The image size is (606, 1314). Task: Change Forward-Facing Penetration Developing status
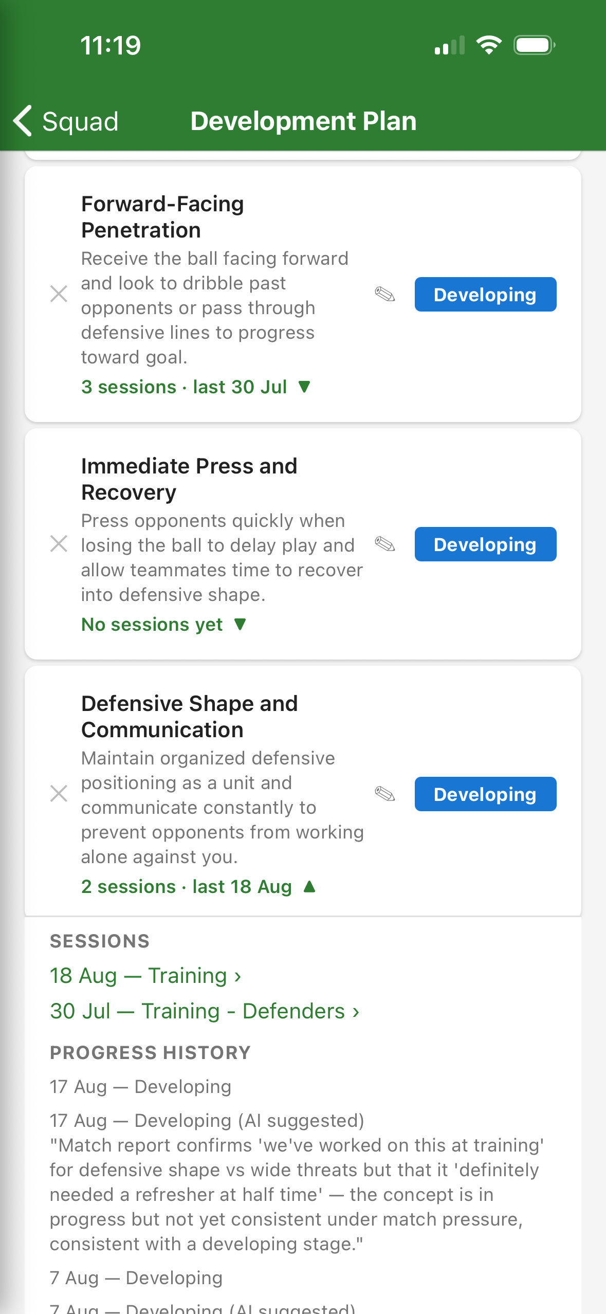click(485, 294)
